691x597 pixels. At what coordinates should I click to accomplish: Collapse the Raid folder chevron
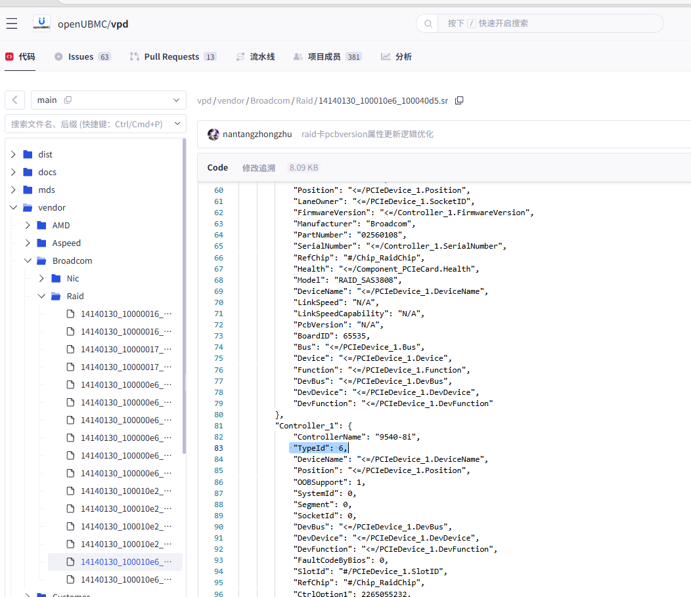41,297
